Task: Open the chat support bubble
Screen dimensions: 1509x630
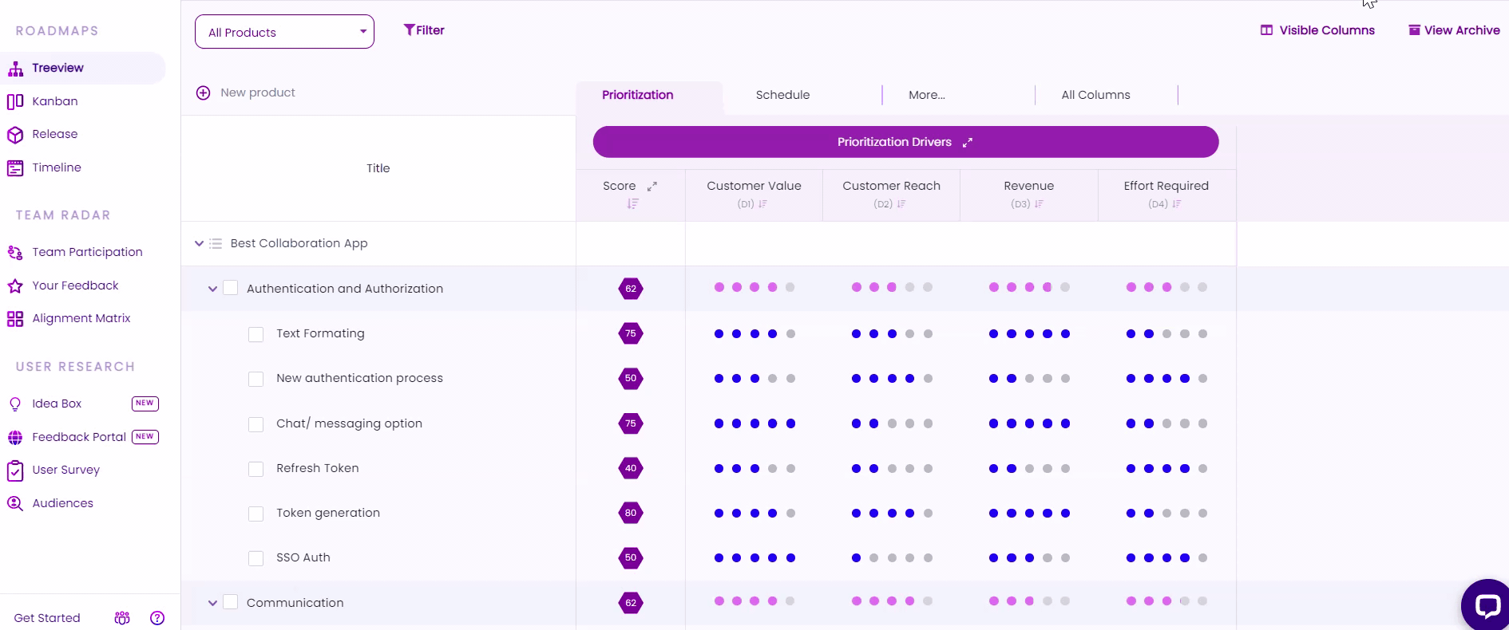Action: tap(1487, 606)
